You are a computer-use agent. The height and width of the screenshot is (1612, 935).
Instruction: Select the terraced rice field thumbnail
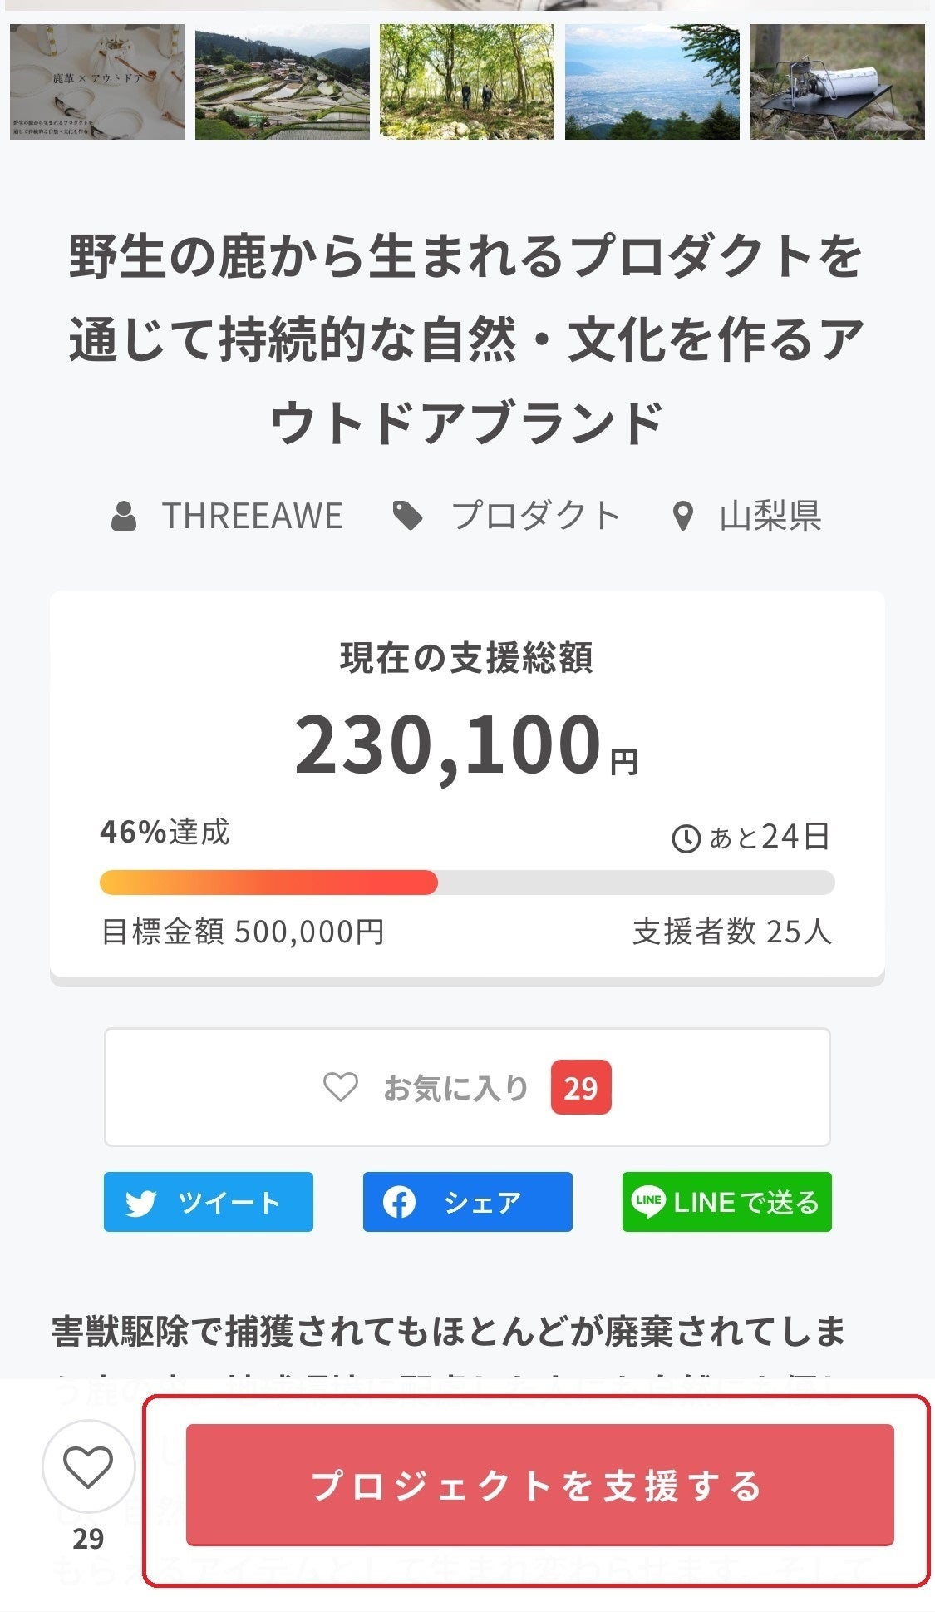click(x=282, y=82)
